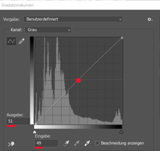This screenshot has height=151, width=160.
Task: Pick the white point eyedropper
Action: tap(87, 143)
